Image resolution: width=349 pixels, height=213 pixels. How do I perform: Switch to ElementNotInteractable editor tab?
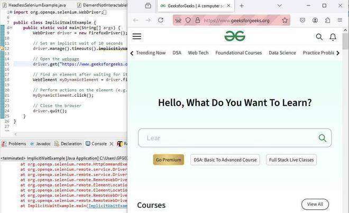(102, 5)
